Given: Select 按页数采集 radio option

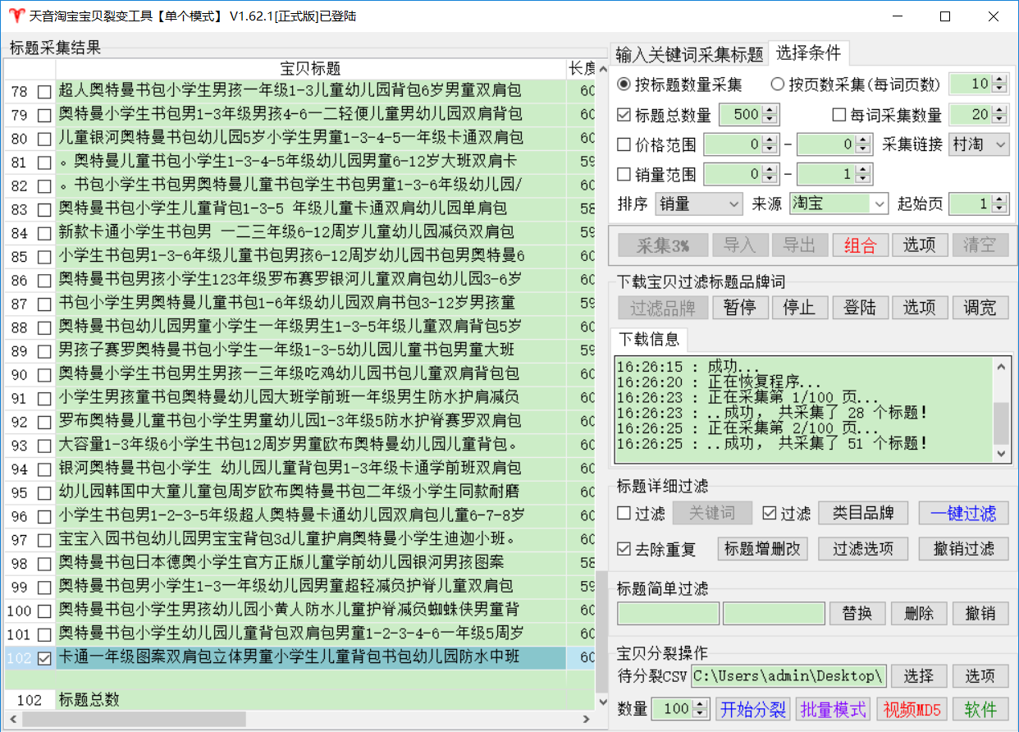Looking at the screenshot, I should point(778,85).
